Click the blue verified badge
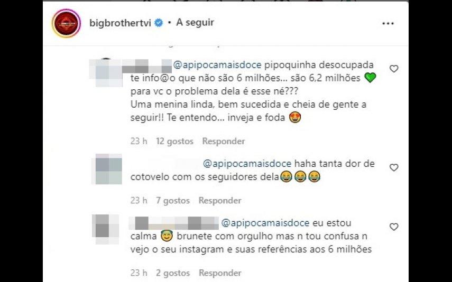 click(x=159, y=23)
